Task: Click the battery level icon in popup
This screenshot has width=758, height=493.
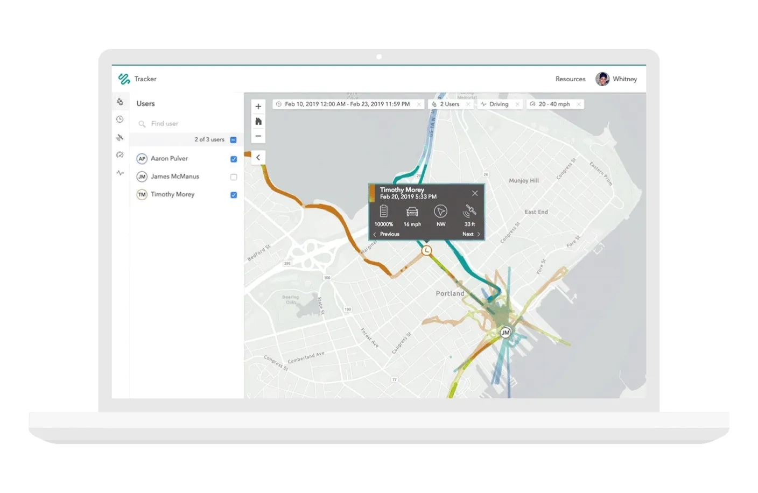Action: [383, 212]
